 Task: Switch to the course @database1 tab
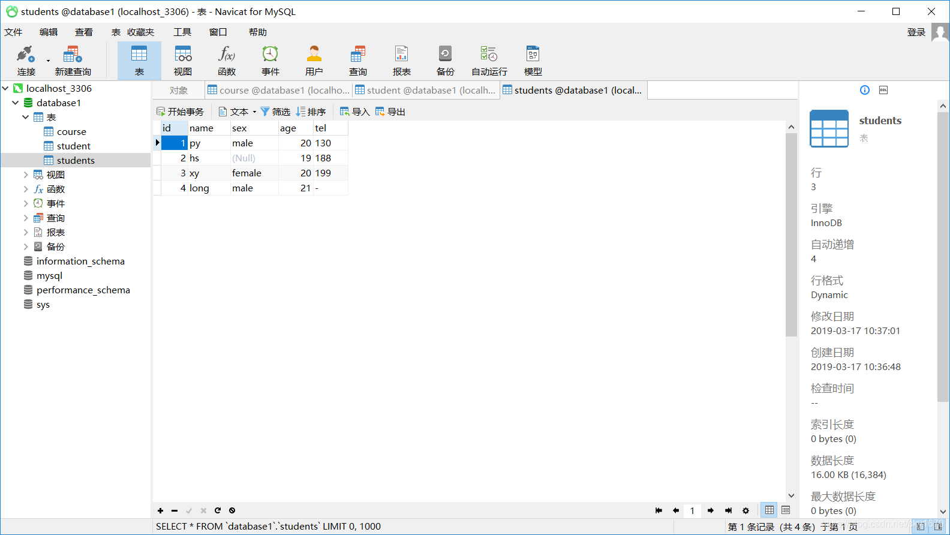[x=278, y=91]
